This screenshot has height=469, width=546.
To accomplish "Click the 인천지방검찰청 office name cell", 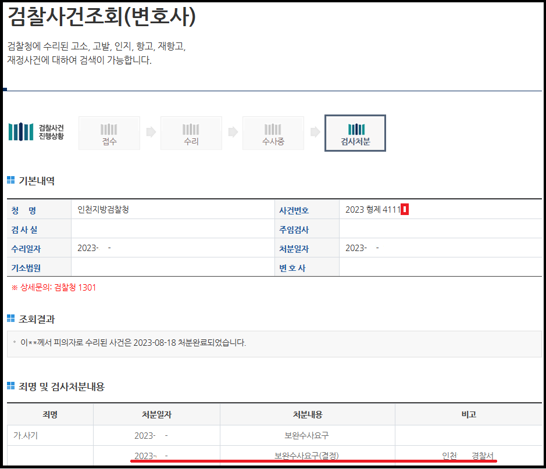I will click(103, 210).
